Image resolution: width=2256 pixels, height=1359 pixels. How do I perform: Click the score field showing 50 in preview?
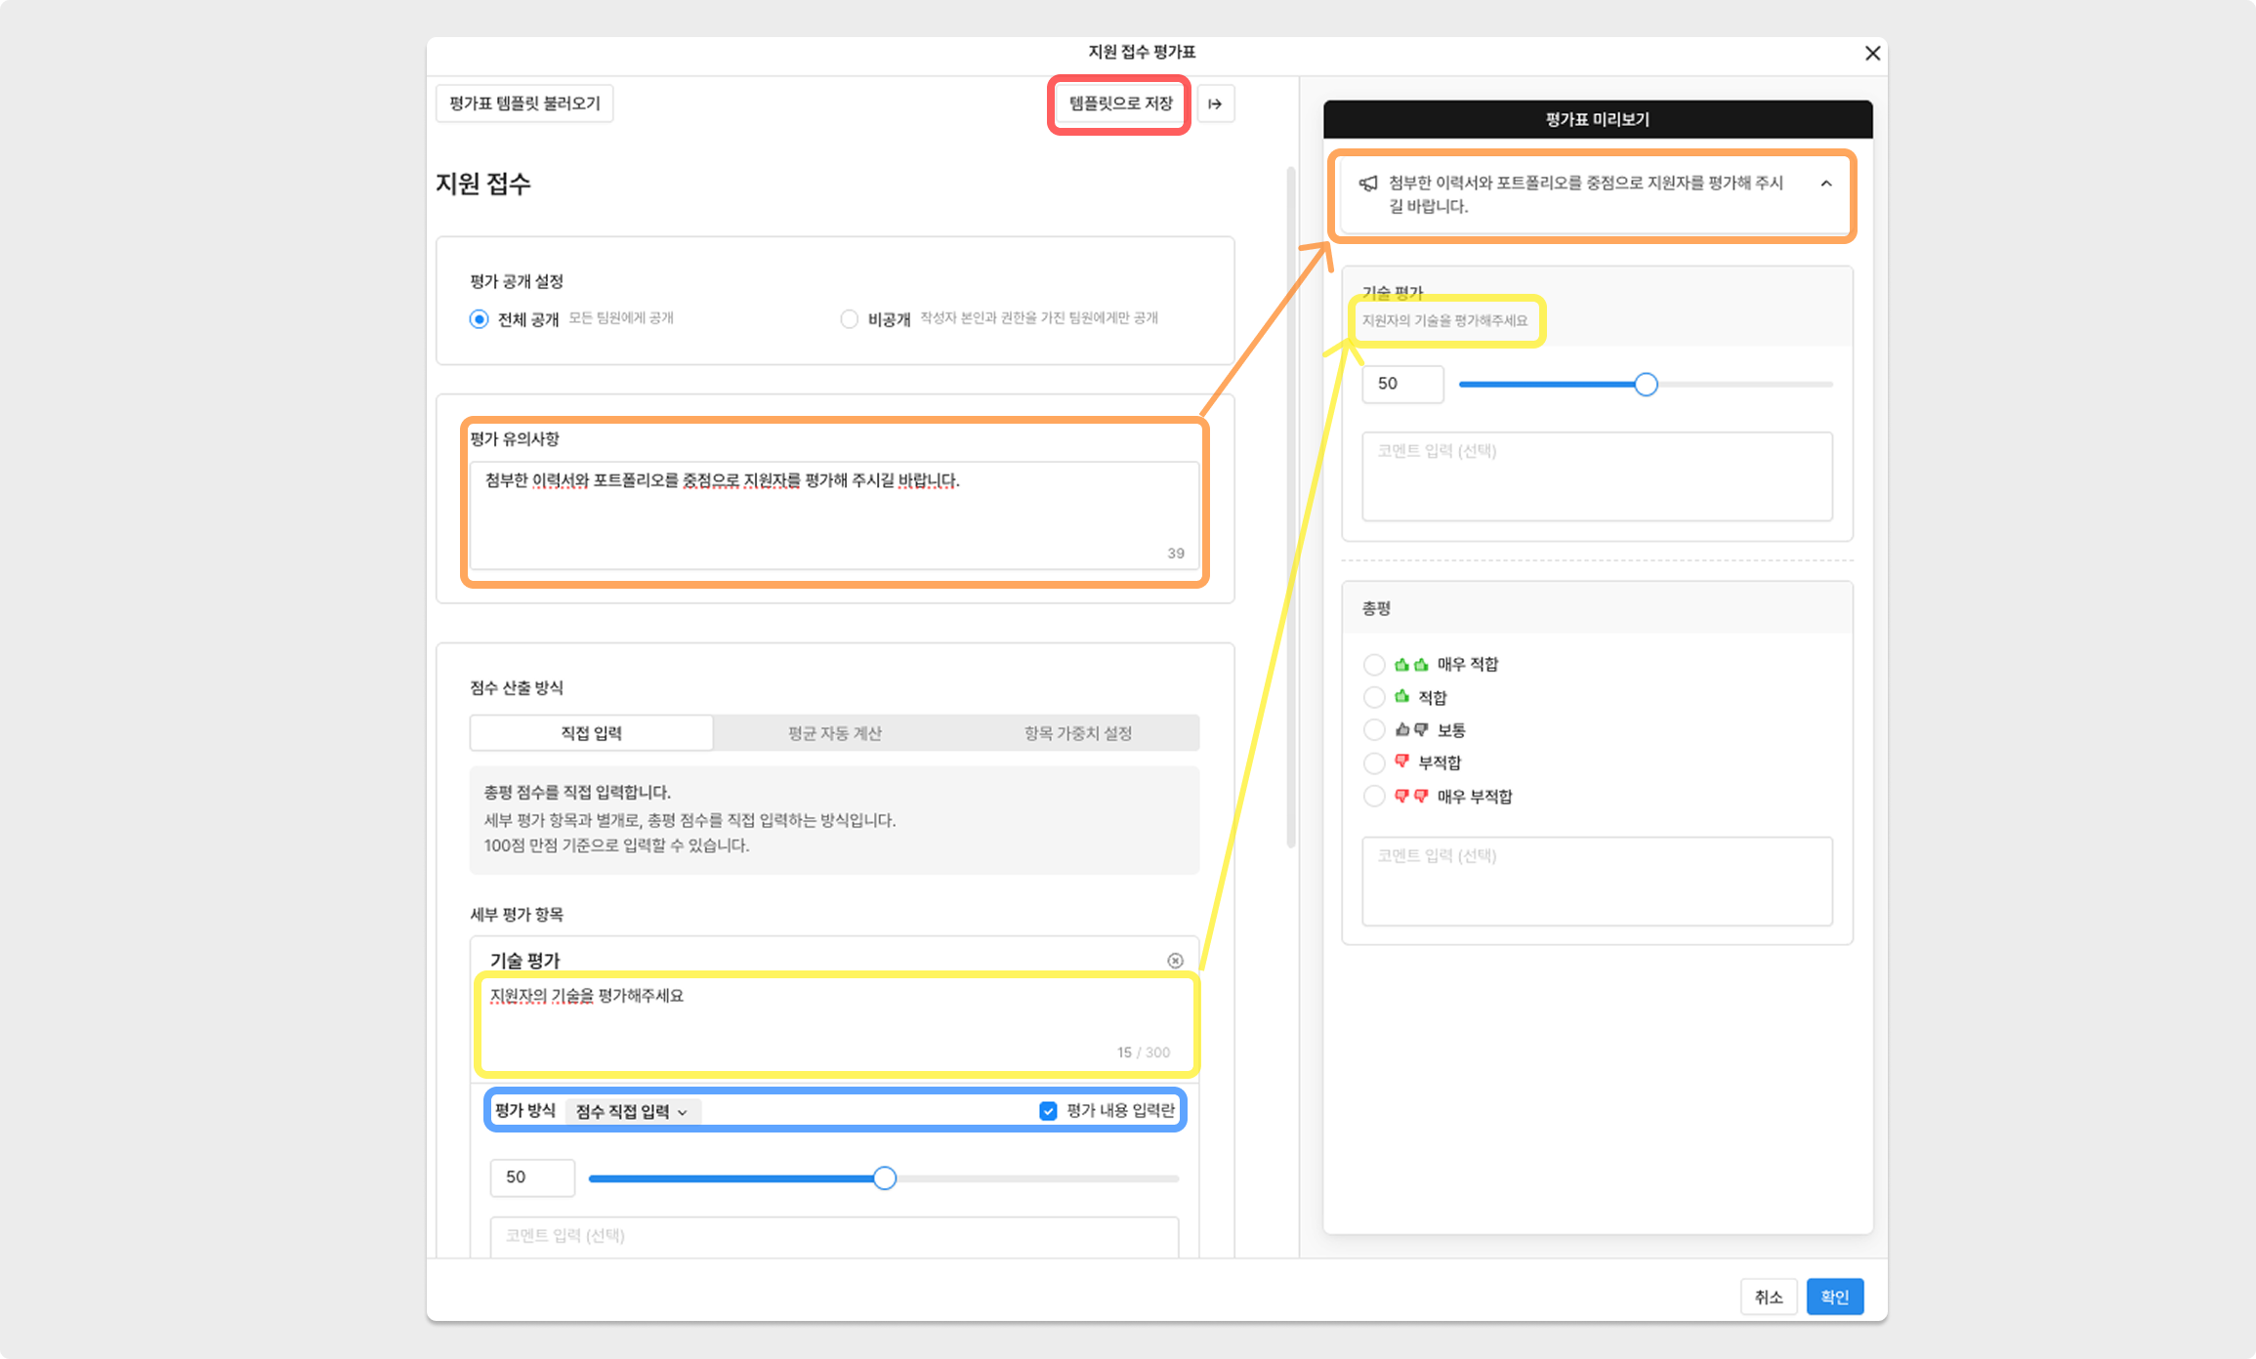[1403, 384]
